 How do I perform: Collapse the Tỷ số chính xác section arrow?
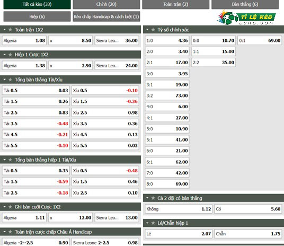(x=147, y=29)
